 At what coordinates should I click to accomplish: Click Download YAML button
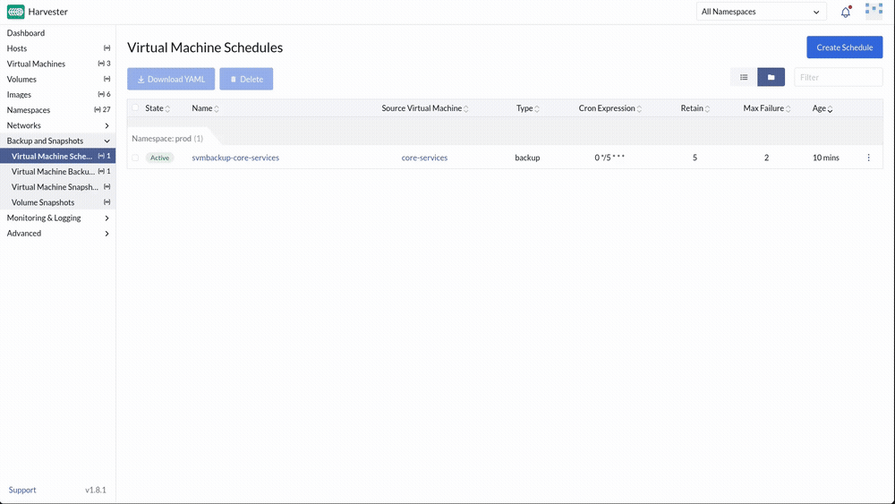[x=171, y=80]
